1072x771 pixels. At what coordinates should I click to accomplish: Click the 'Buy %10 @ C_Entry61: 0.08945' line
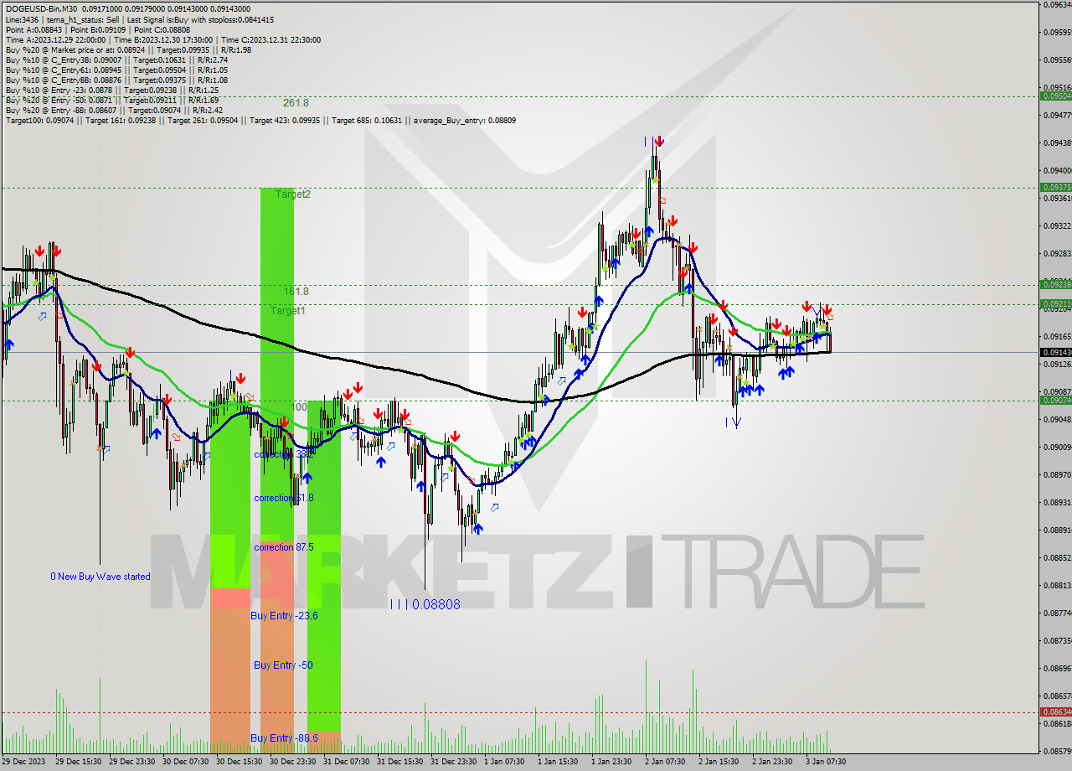116,70
